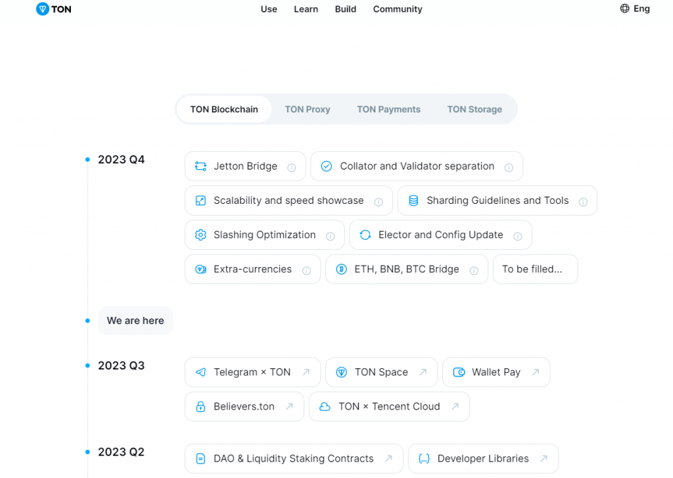This screenshot has width=673, height=478.
Task: Click the Telegram paper plane icon
Action: pos(200,372)
